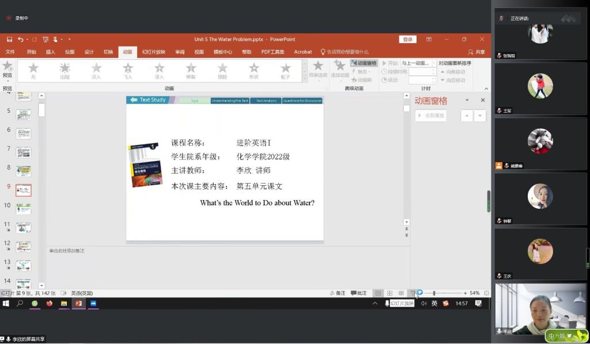590x344 pixels.
Task: Apply the 浮入 (Float In) animation effect
Action: 159,70
